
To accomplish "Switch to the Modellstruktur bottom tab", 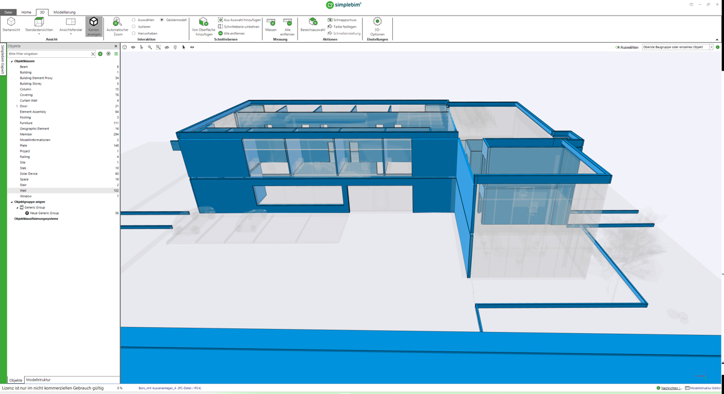I will click(38, 380).
